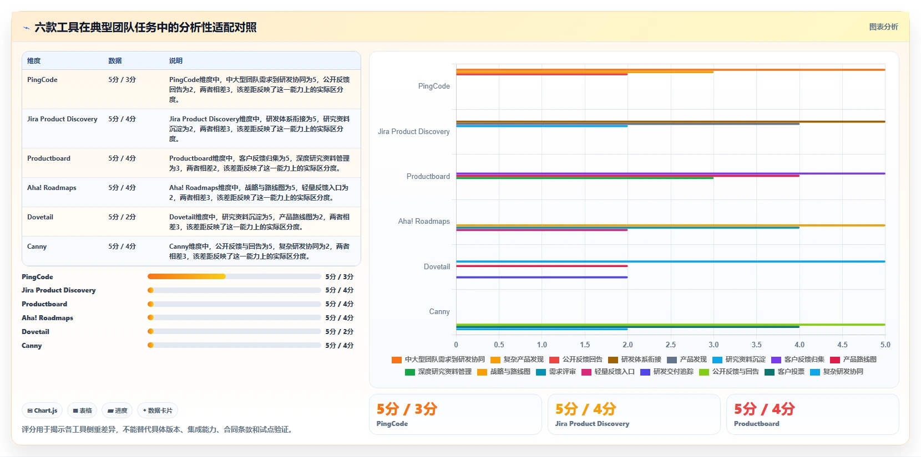The width and height of the screenshot is (921, 457).
Task: Click the 5分 / 2分 value beside the Dovetail progress bar
Action: [340, 331]
